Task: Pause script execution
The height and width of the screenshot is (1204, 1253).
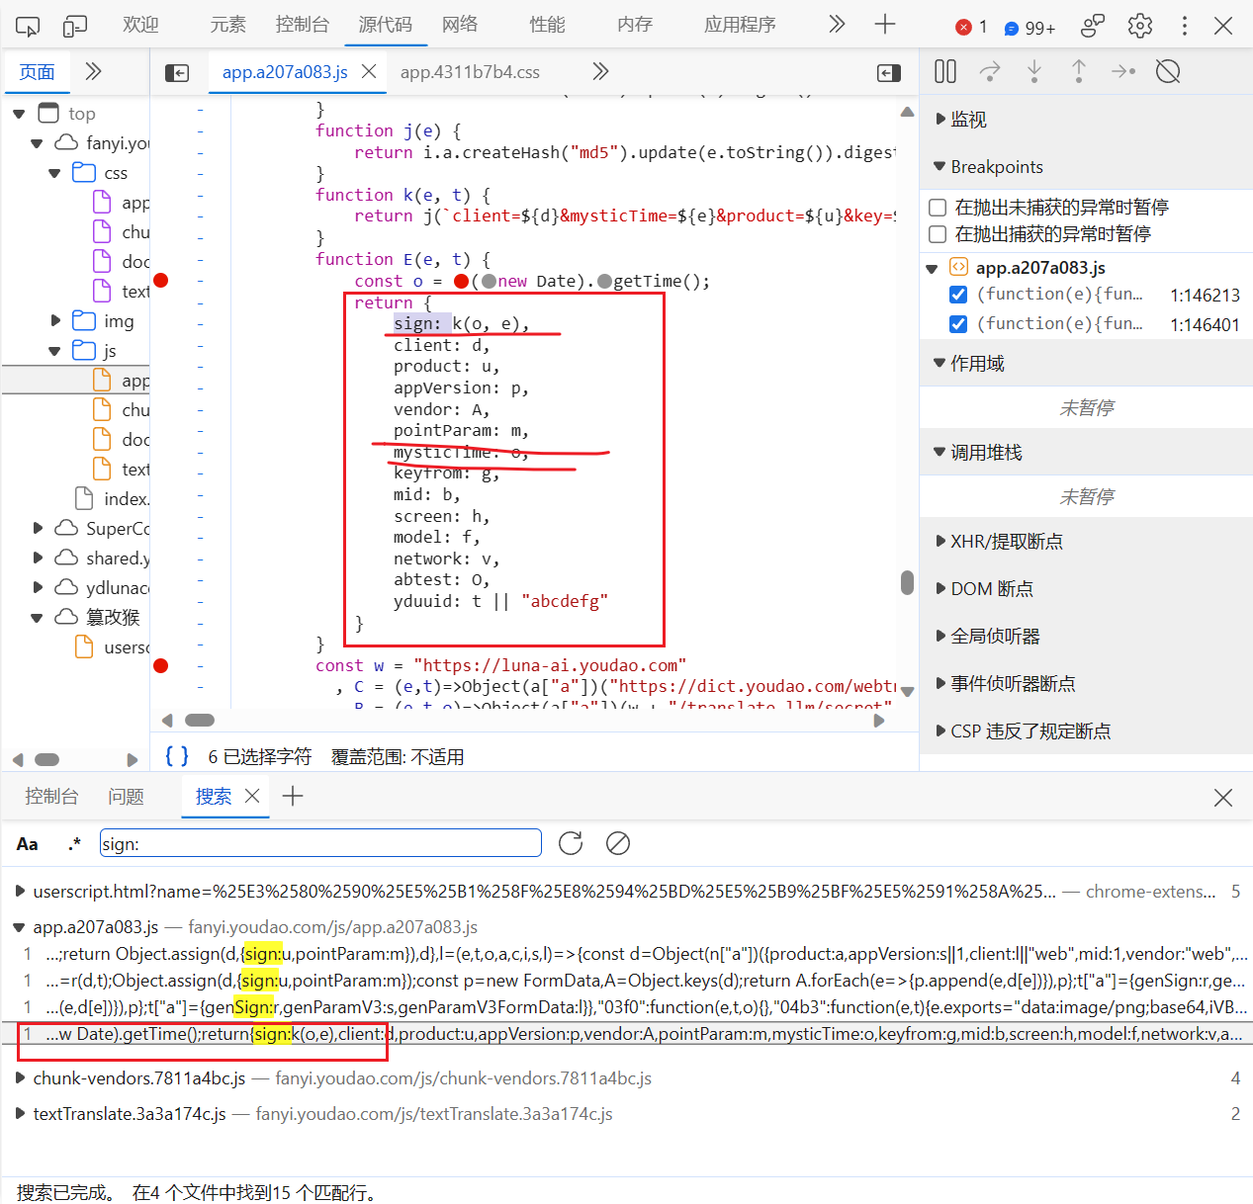Action: click(945, 71)
